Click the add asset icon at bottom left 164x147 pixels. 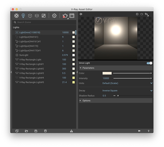(17, 131)
